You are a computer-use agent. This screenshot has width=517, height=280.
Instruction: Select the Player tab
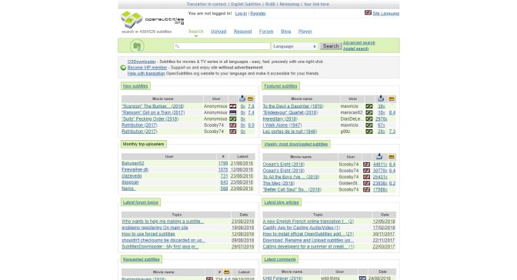click(305, 32)
